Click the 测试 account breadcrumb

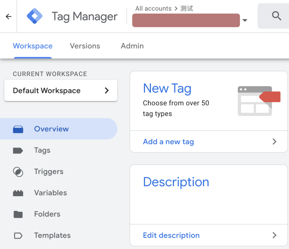coord(187,8)
